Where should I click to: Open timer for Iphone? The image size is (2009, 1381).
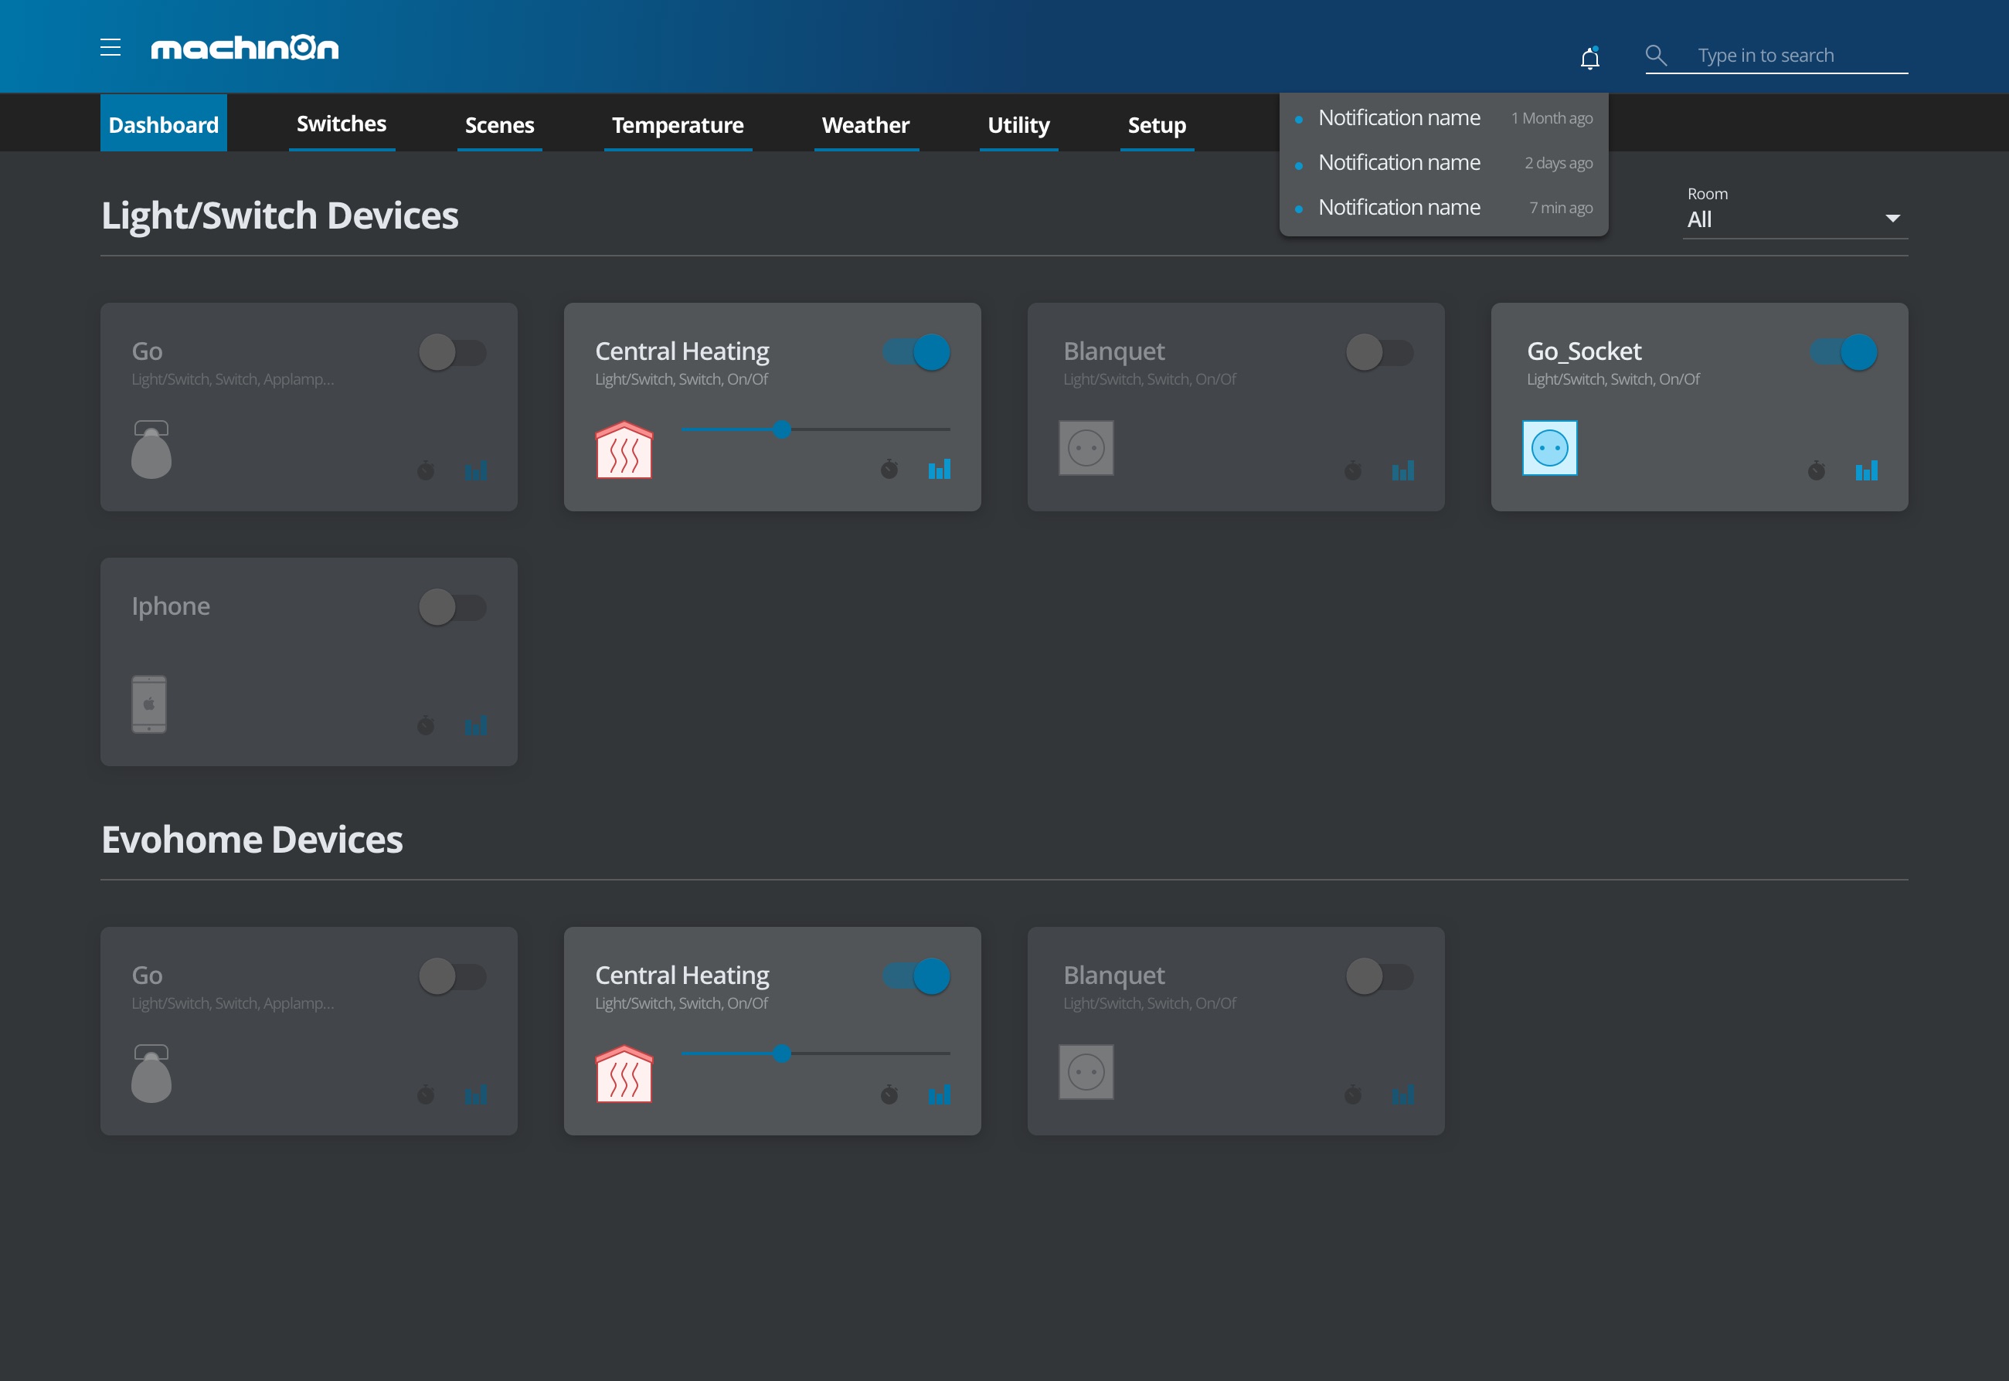tap(426, 725)
